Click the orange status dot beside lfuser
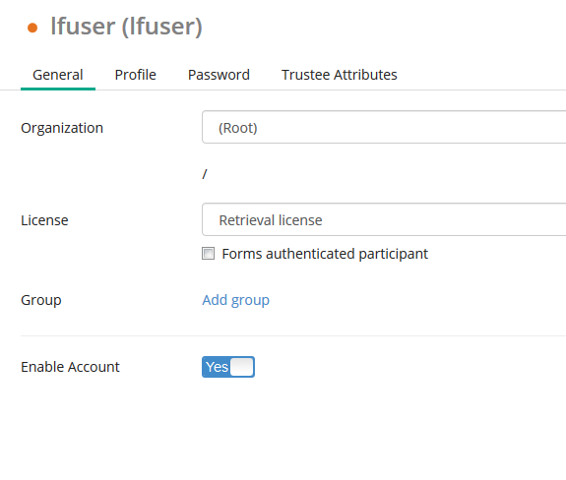The image size is (566, 480). [32, 28]
